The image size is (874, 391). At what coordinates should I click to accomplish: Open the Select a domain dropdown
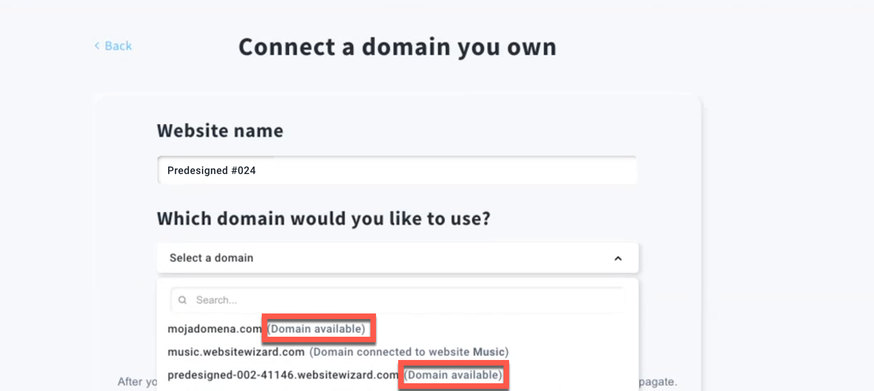point(398,258)
